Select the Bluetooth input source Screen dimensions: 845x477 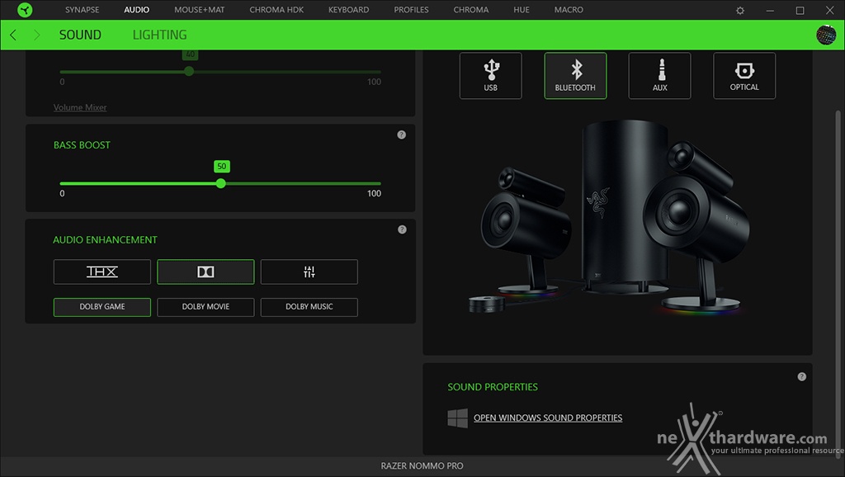575,76
